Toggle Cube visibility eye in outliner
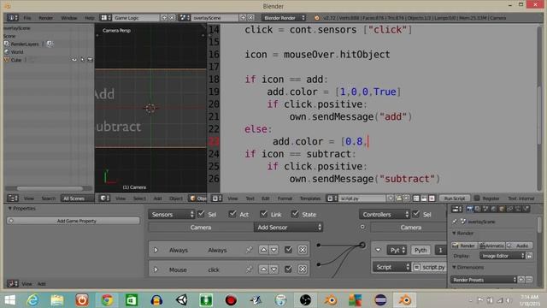 (x=74, y=60)
